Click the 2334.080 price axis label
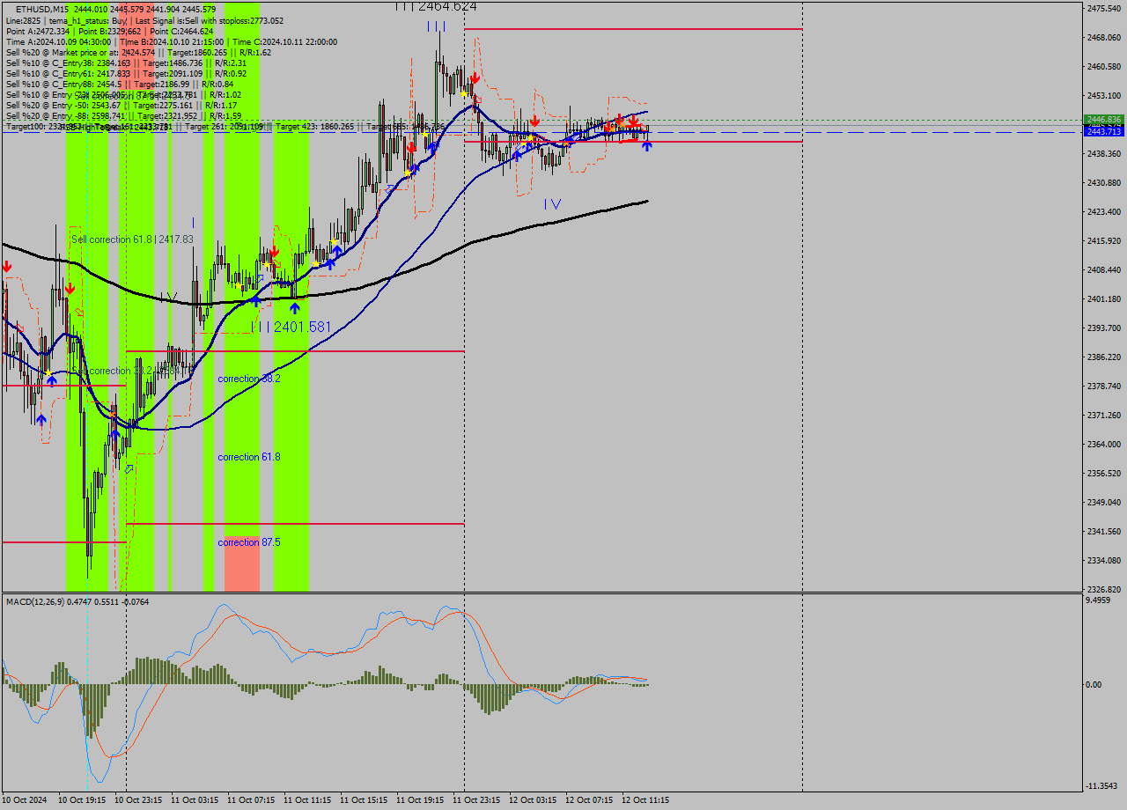 coord(1104,560)
